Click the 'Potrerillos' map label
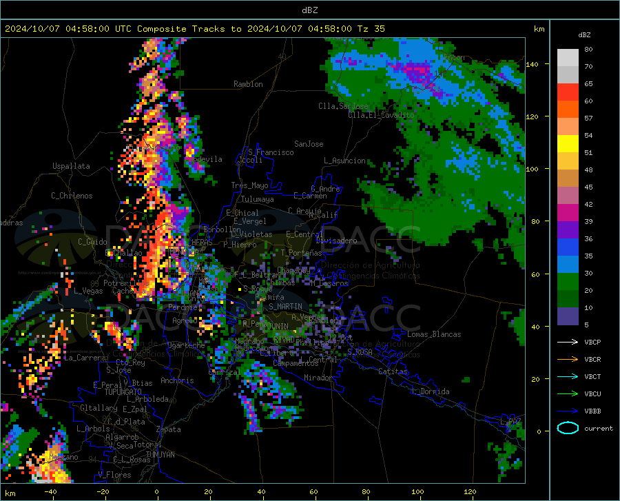This screenshot has width=620, height=501. pos(126,283)
